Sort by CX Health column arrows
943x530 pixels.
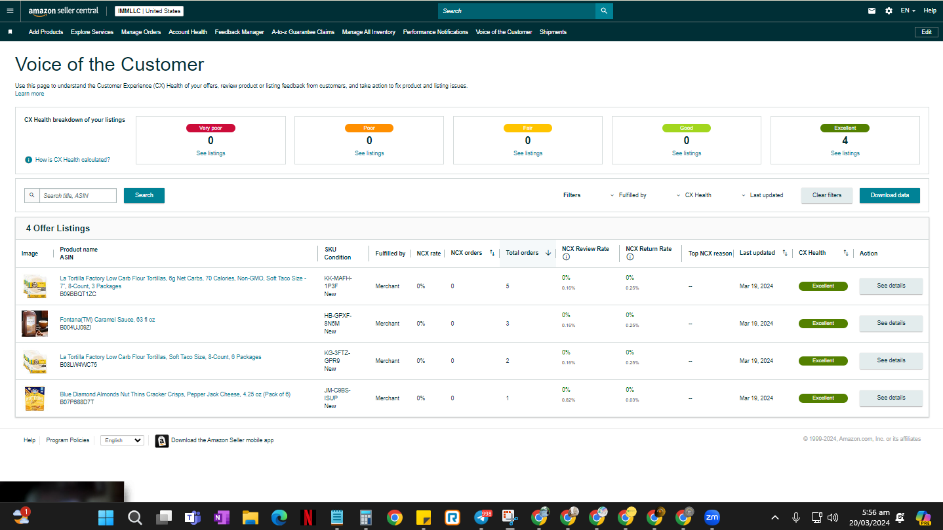[846, 253]
